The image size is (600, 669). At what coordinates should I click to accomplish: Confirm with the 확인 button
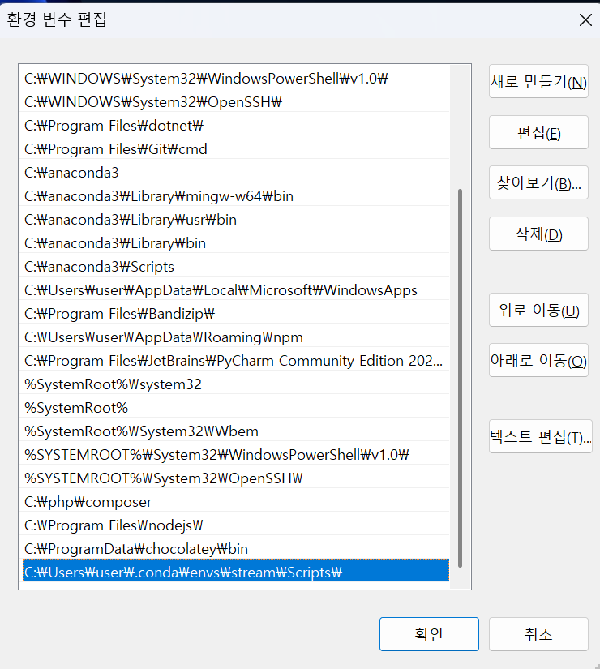429,634
